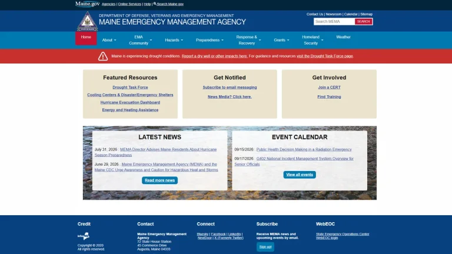Open Online Services in top bar

click(129, 4)
